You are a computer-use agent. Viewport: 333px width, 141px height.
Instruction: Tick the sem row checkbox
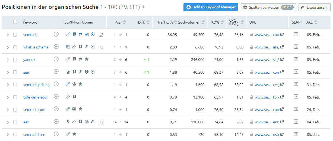pyautogui.click(x=15, y=72)
